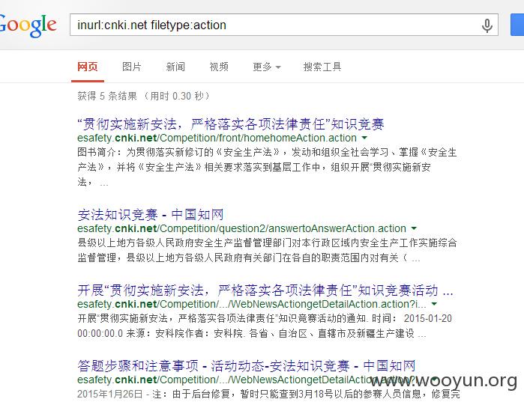Viewport: 524px width, 402px height.
Task: Focus the search box with inurl:cnki.net query
Action: point(283,25)
